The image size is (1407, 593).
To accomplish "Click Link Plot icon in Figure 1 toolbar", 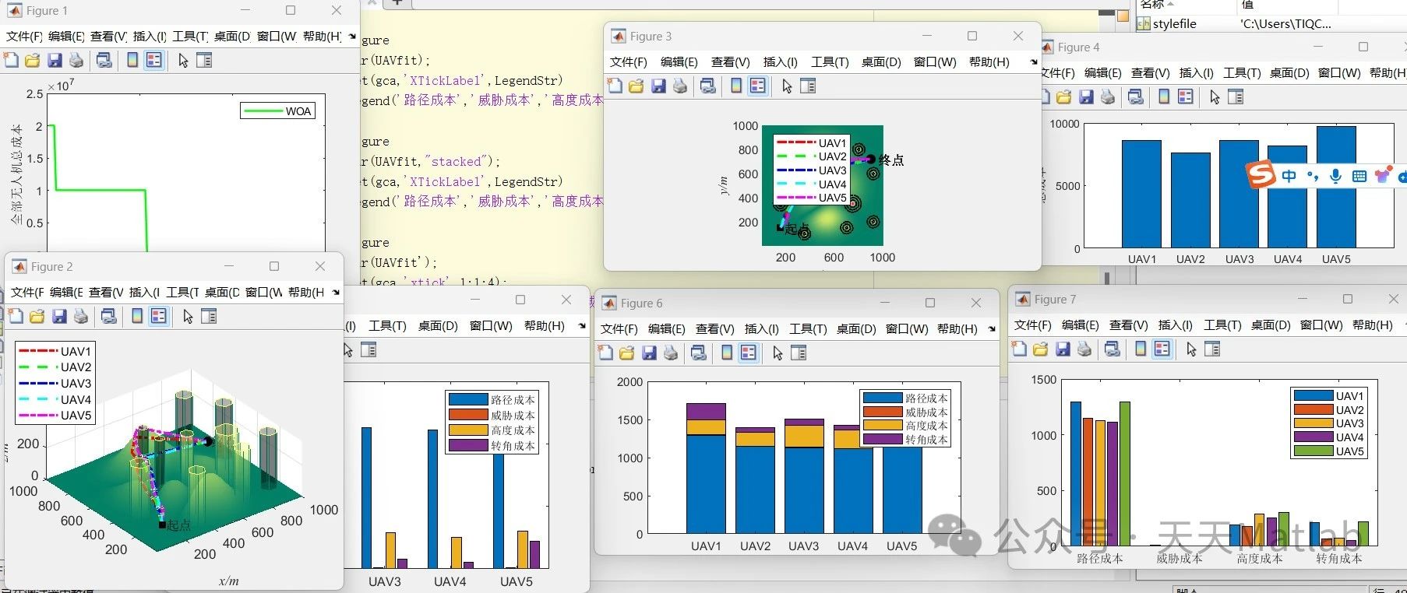I will pos(104,60).
